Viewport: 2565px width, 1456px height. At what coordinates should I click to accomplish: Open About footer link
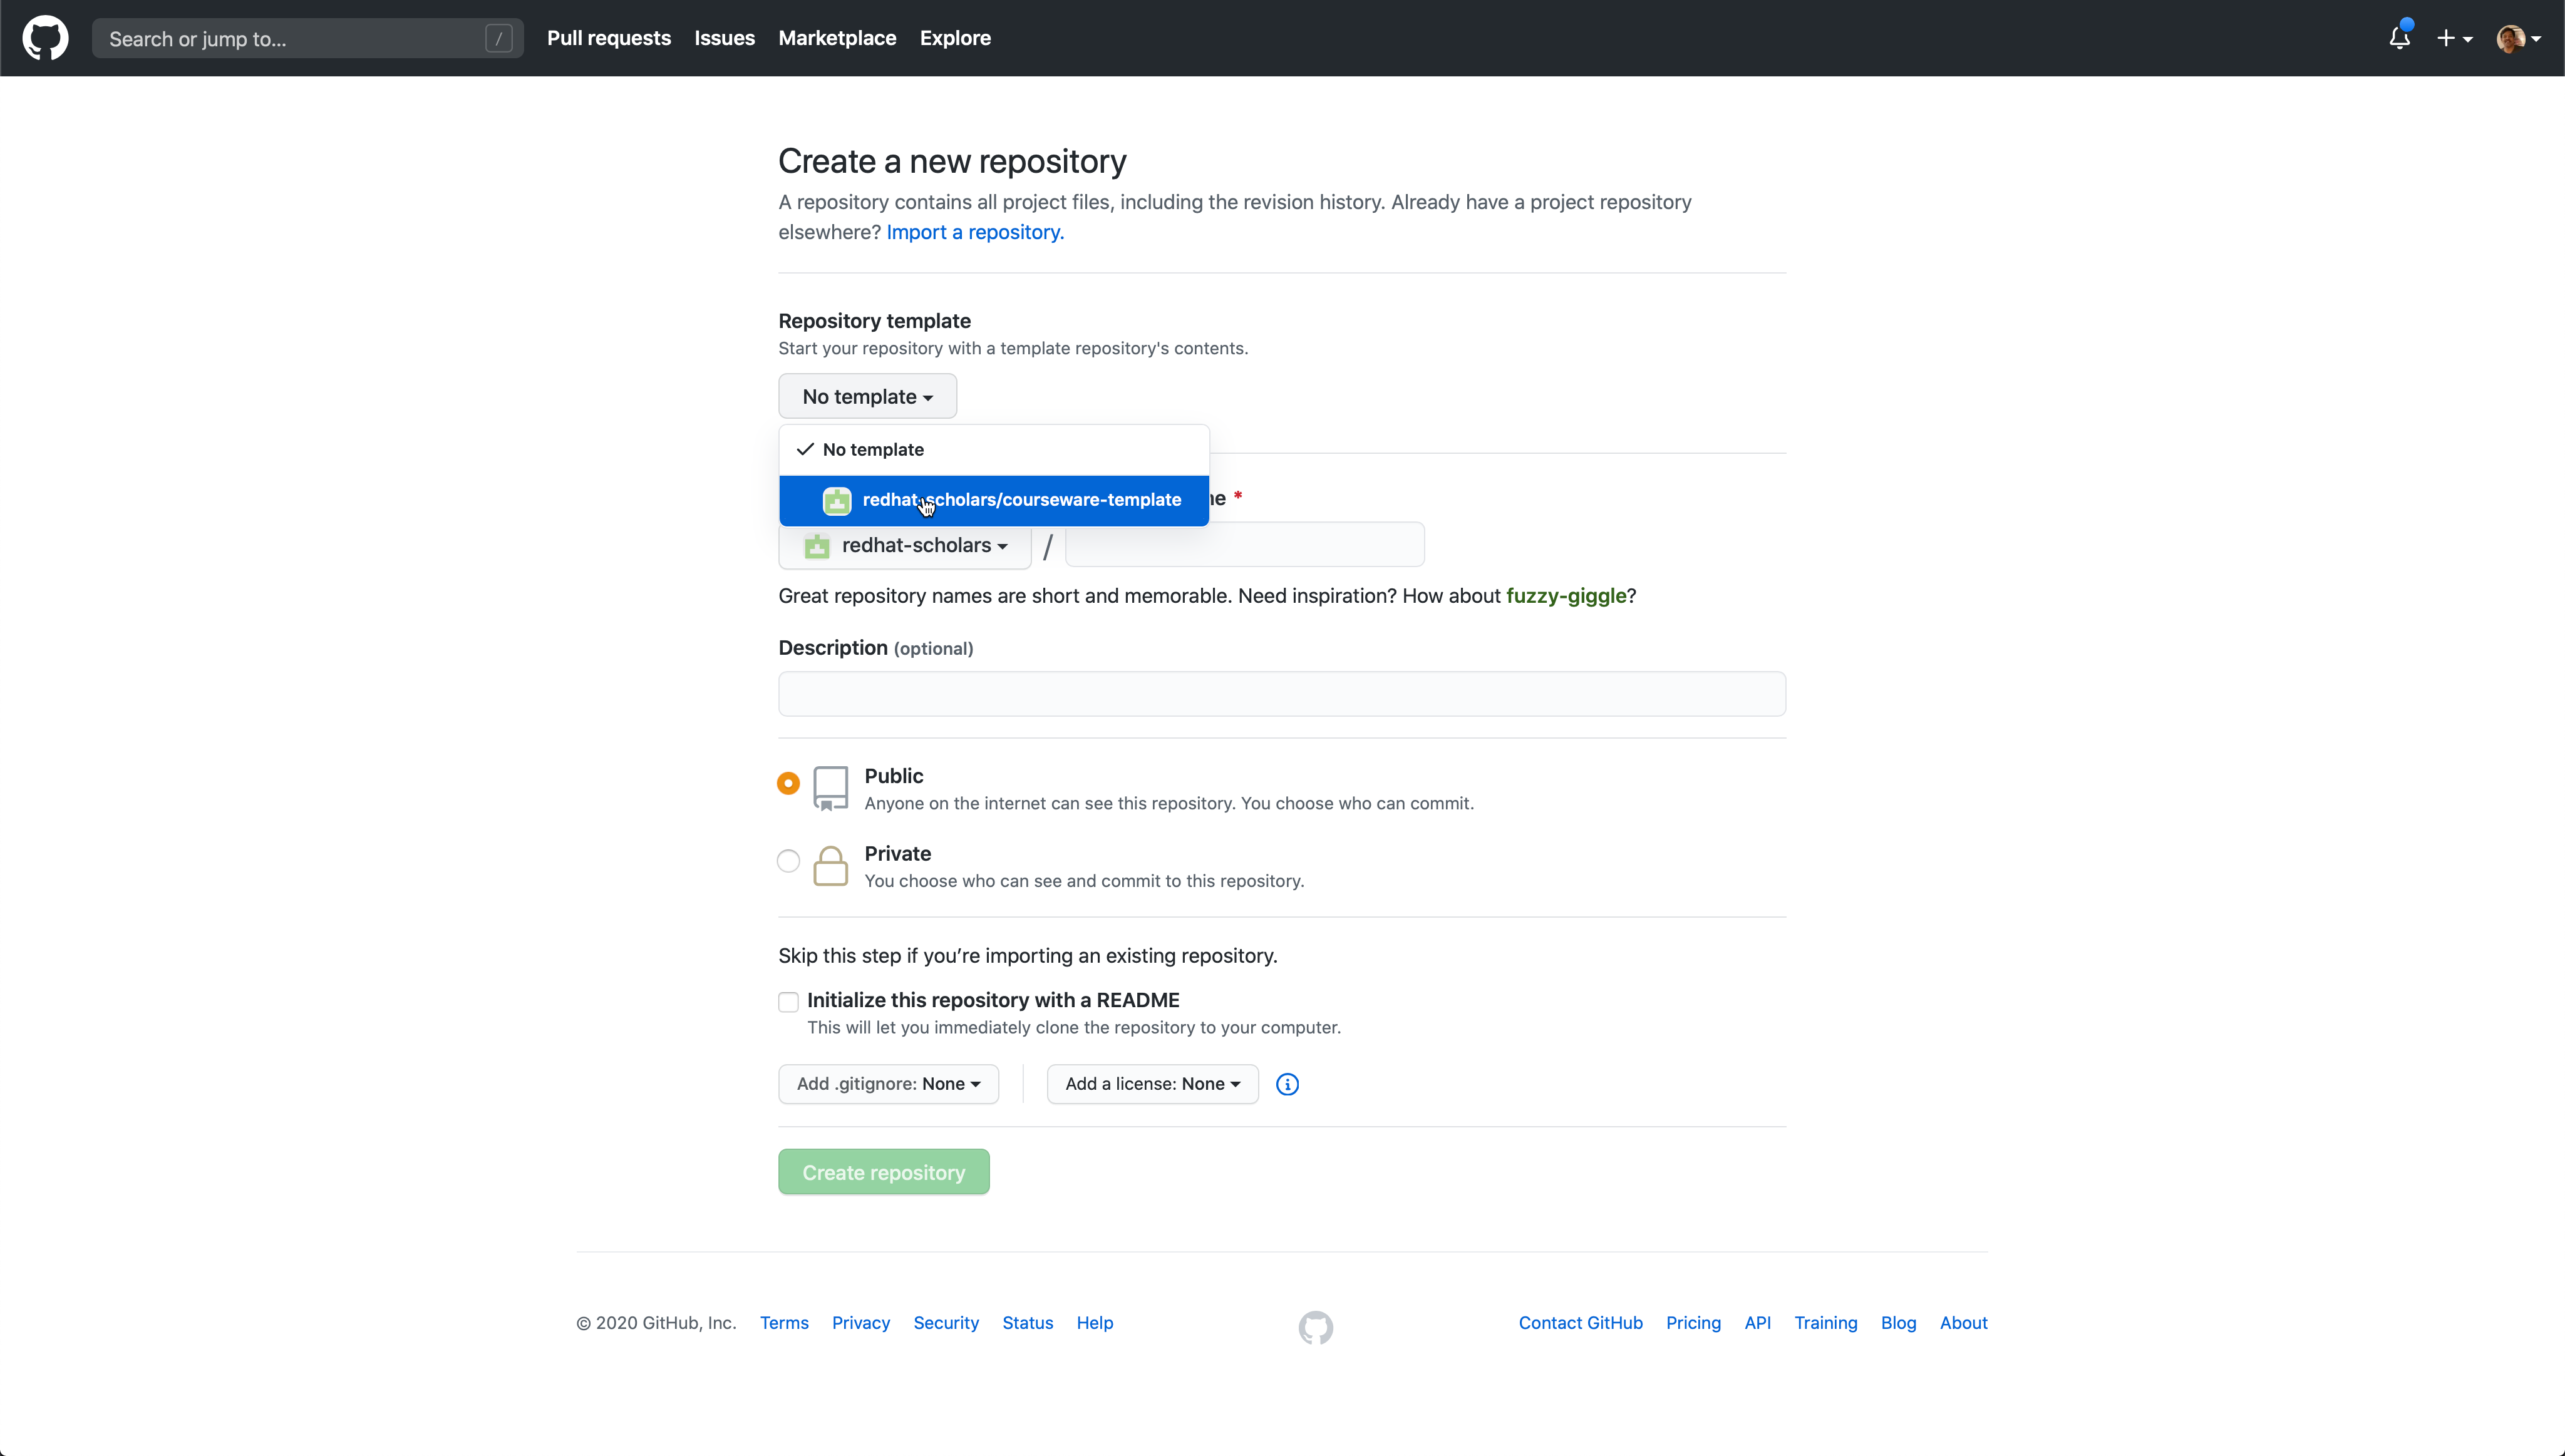(x=1963, y=1323)
